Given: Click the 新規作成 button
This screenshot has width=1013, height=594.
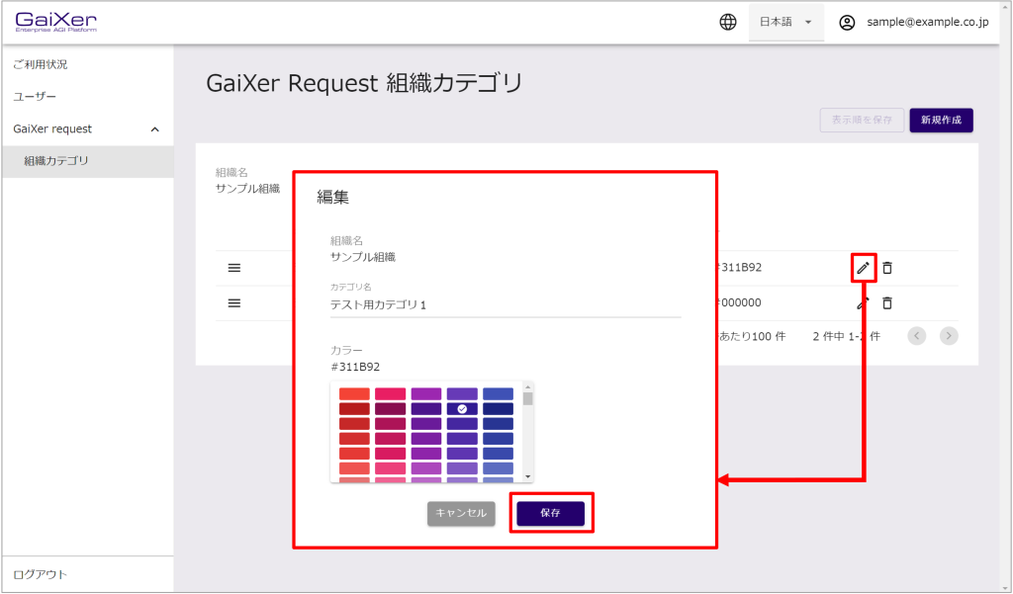Looking at the screenshot, I should tap(941, 121).
